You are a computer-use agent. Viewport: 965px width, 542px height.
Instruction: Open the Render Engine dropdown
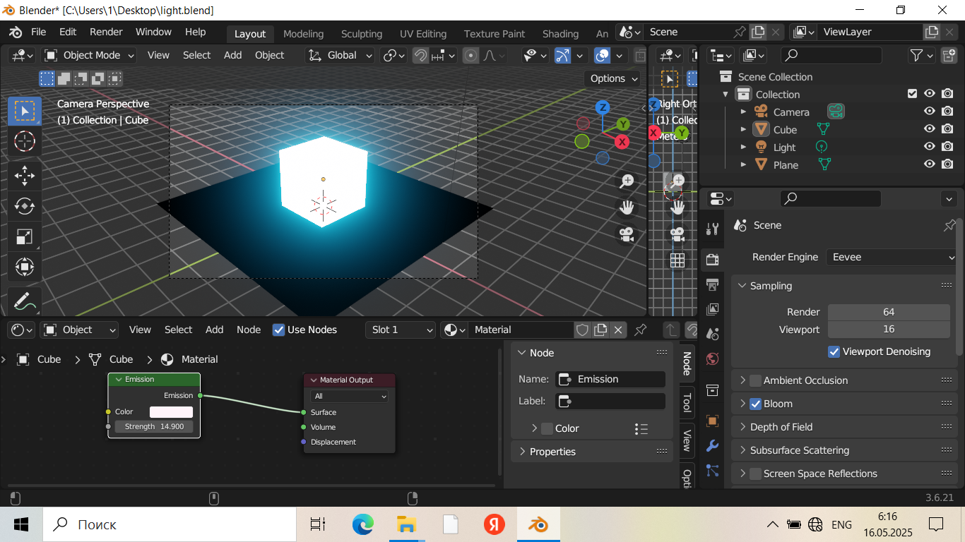(x=892, y=257)
